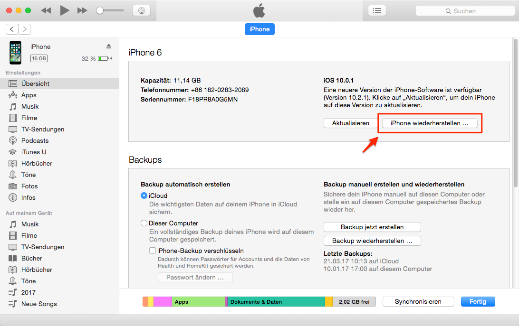Open Infos in the sidebar
Viewport: 519px width, 326px height.
[x=59, y=198]
